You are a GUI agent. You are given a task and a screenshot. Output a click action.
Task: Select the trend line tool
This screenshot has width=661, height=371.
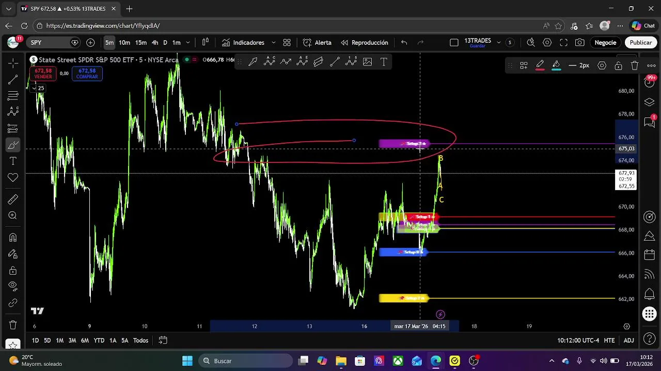tap(13, 79)
